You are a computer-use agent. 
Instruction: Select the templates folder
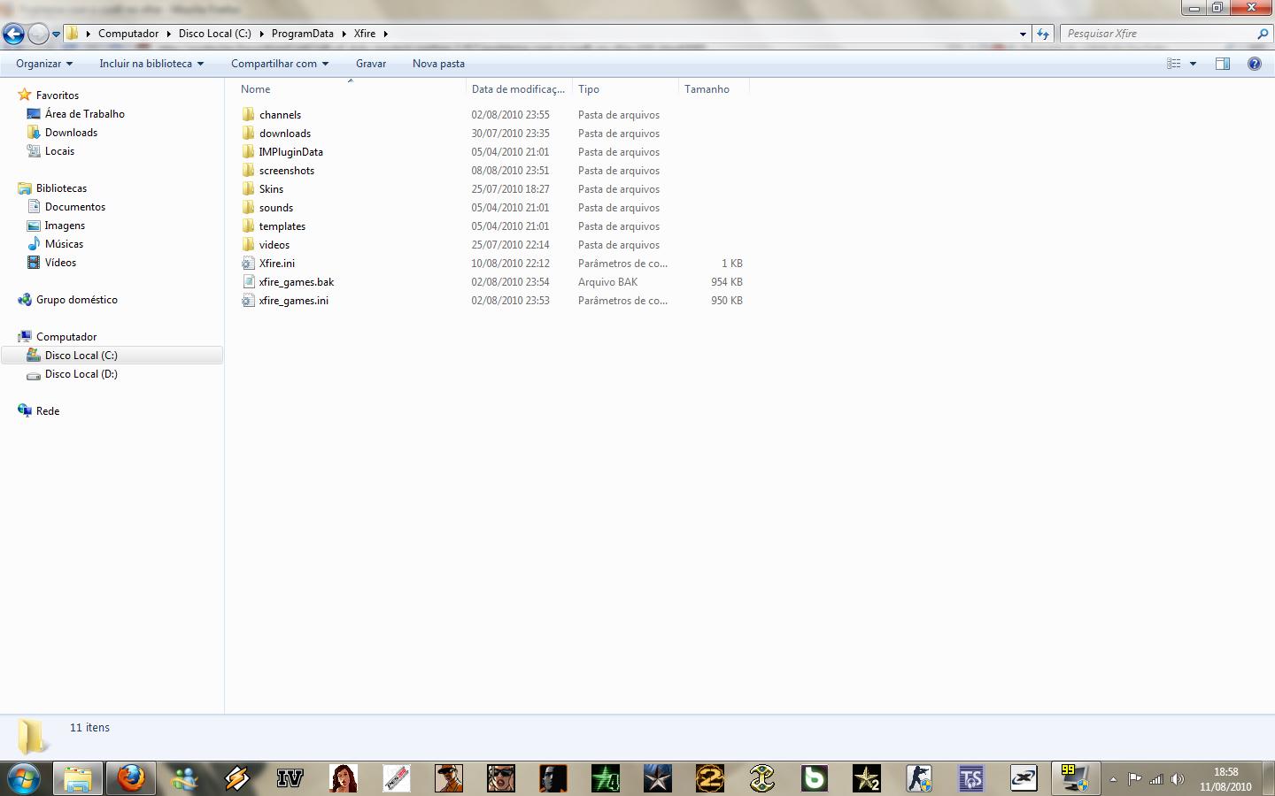282,226
